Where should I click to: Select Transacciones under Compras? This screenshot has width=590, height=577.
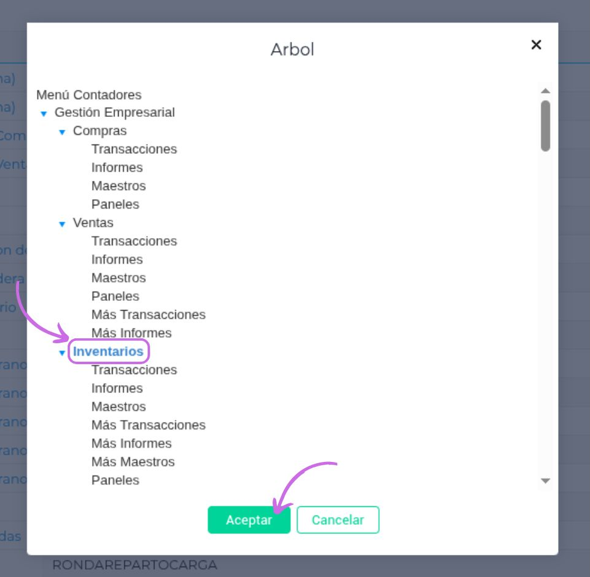pos(134,149)
